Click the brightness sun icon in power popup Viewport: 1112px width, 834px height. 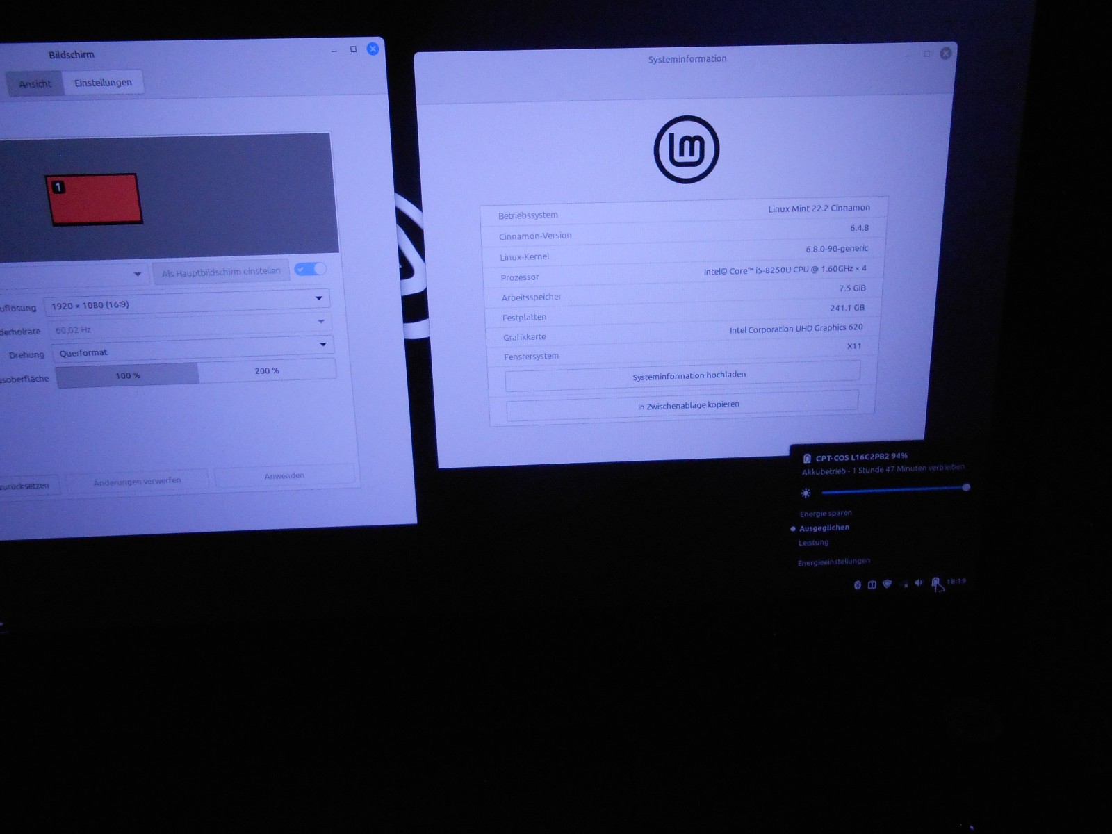tap(806, 493)
